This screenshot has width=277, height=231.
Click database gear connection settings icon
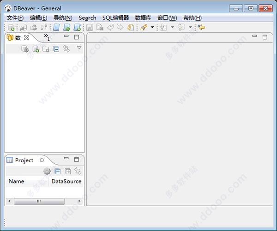coord(25,49)
